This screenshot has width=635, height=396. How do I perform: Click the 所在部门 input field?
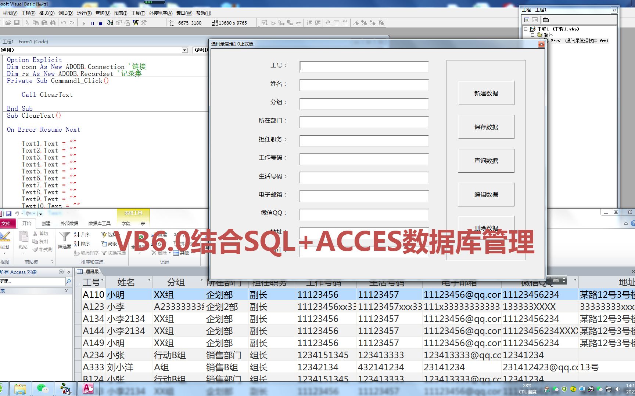pyautogui.click(x=364, y=122)
